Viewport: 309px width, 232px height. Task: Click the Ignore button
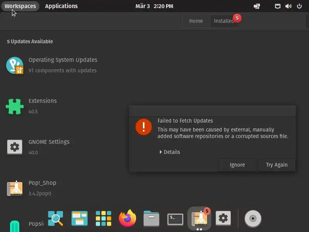[x=237, y=165]
